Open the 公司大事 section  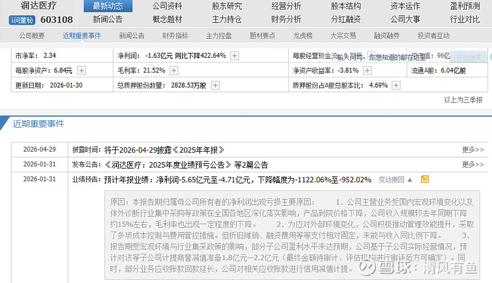(x=405, y=20)
